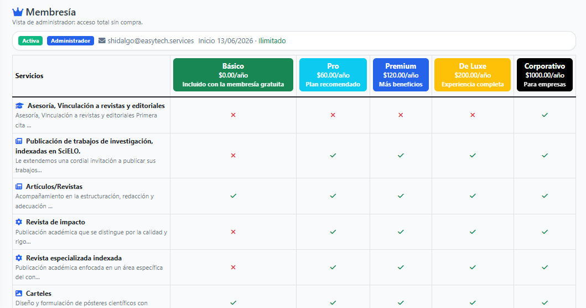Open the Asesoría, Vinculación a revistas service title
586x308 pixels.
pos(96,106)
